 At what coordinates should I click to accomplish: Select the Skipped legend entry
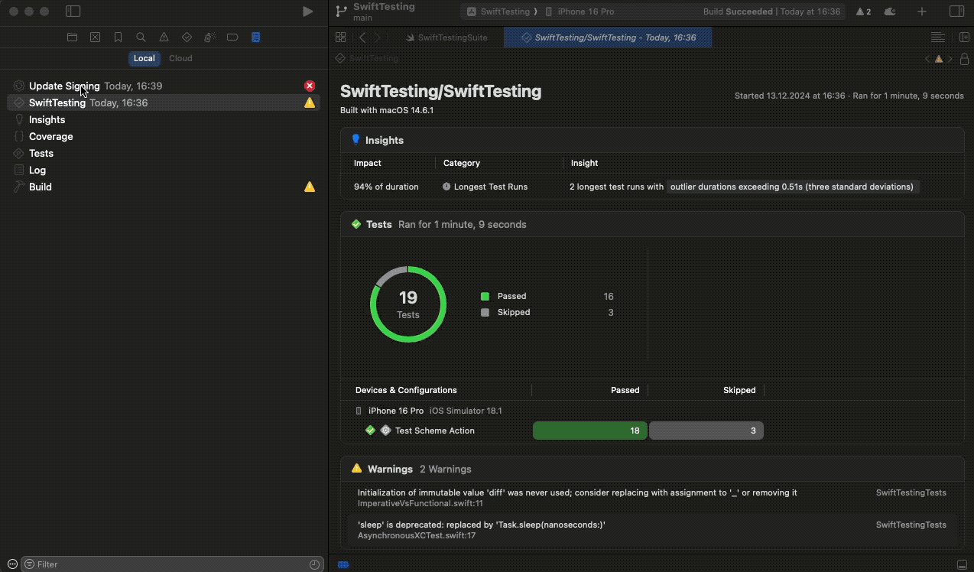(547, 312)
